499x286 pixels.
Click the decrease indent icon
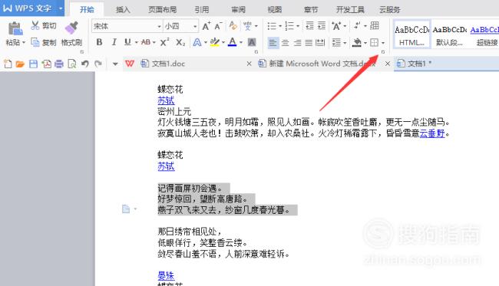pyautogui.click(x=309, y=26)
